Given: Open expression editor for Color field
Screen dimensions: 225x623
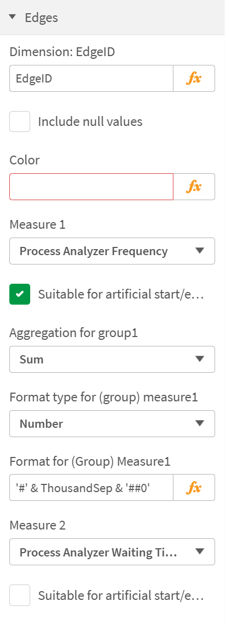Looking at the screenshot, I should (194, 186).
